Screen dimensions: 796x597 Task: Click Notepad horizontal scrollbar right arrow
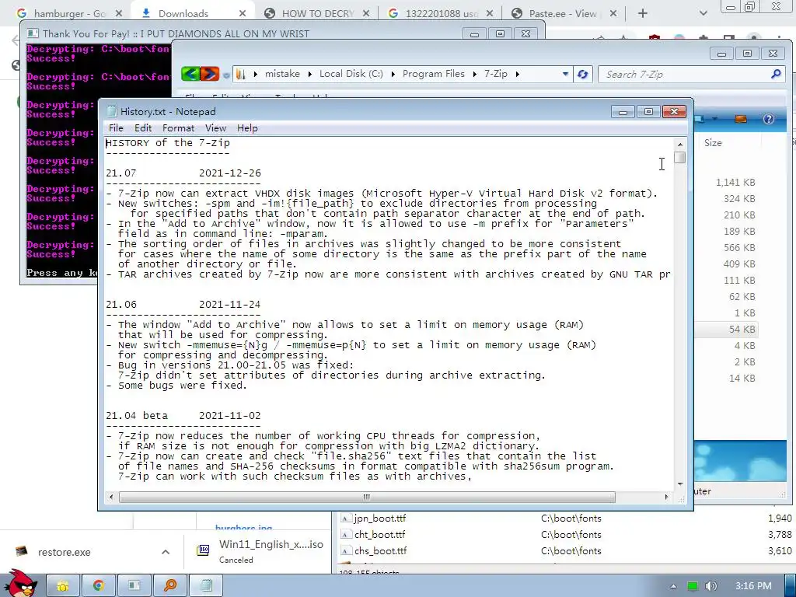[x=666, y=497]
